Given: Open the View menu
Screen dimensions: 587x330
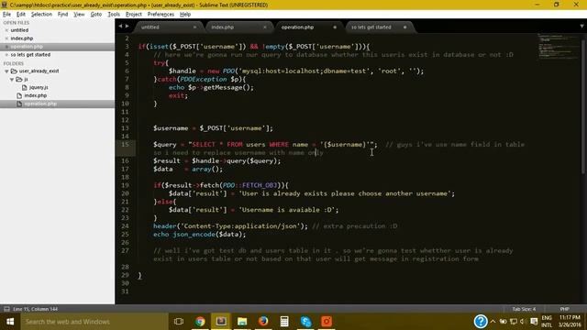Looking at the screenshot, I should coord(79,15).
